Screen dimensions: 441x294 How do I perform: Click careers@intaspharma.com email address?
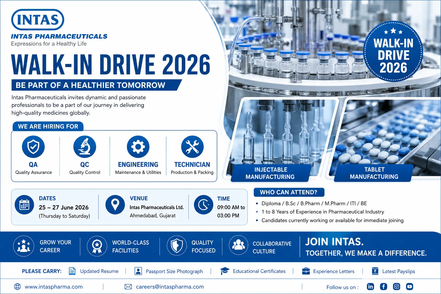(170, 287)
